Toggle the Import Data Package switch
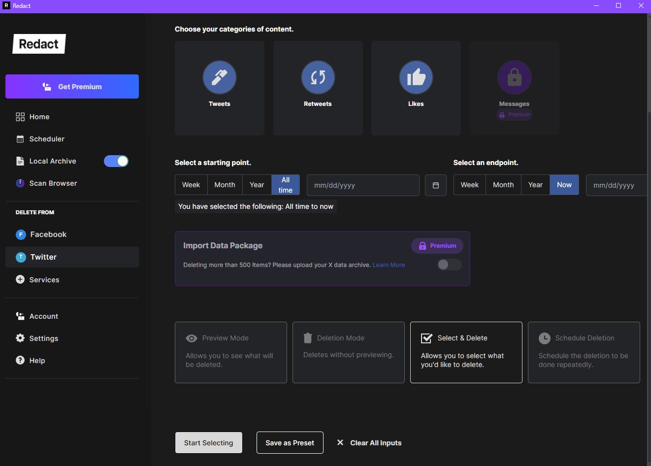 coord(450,265)
